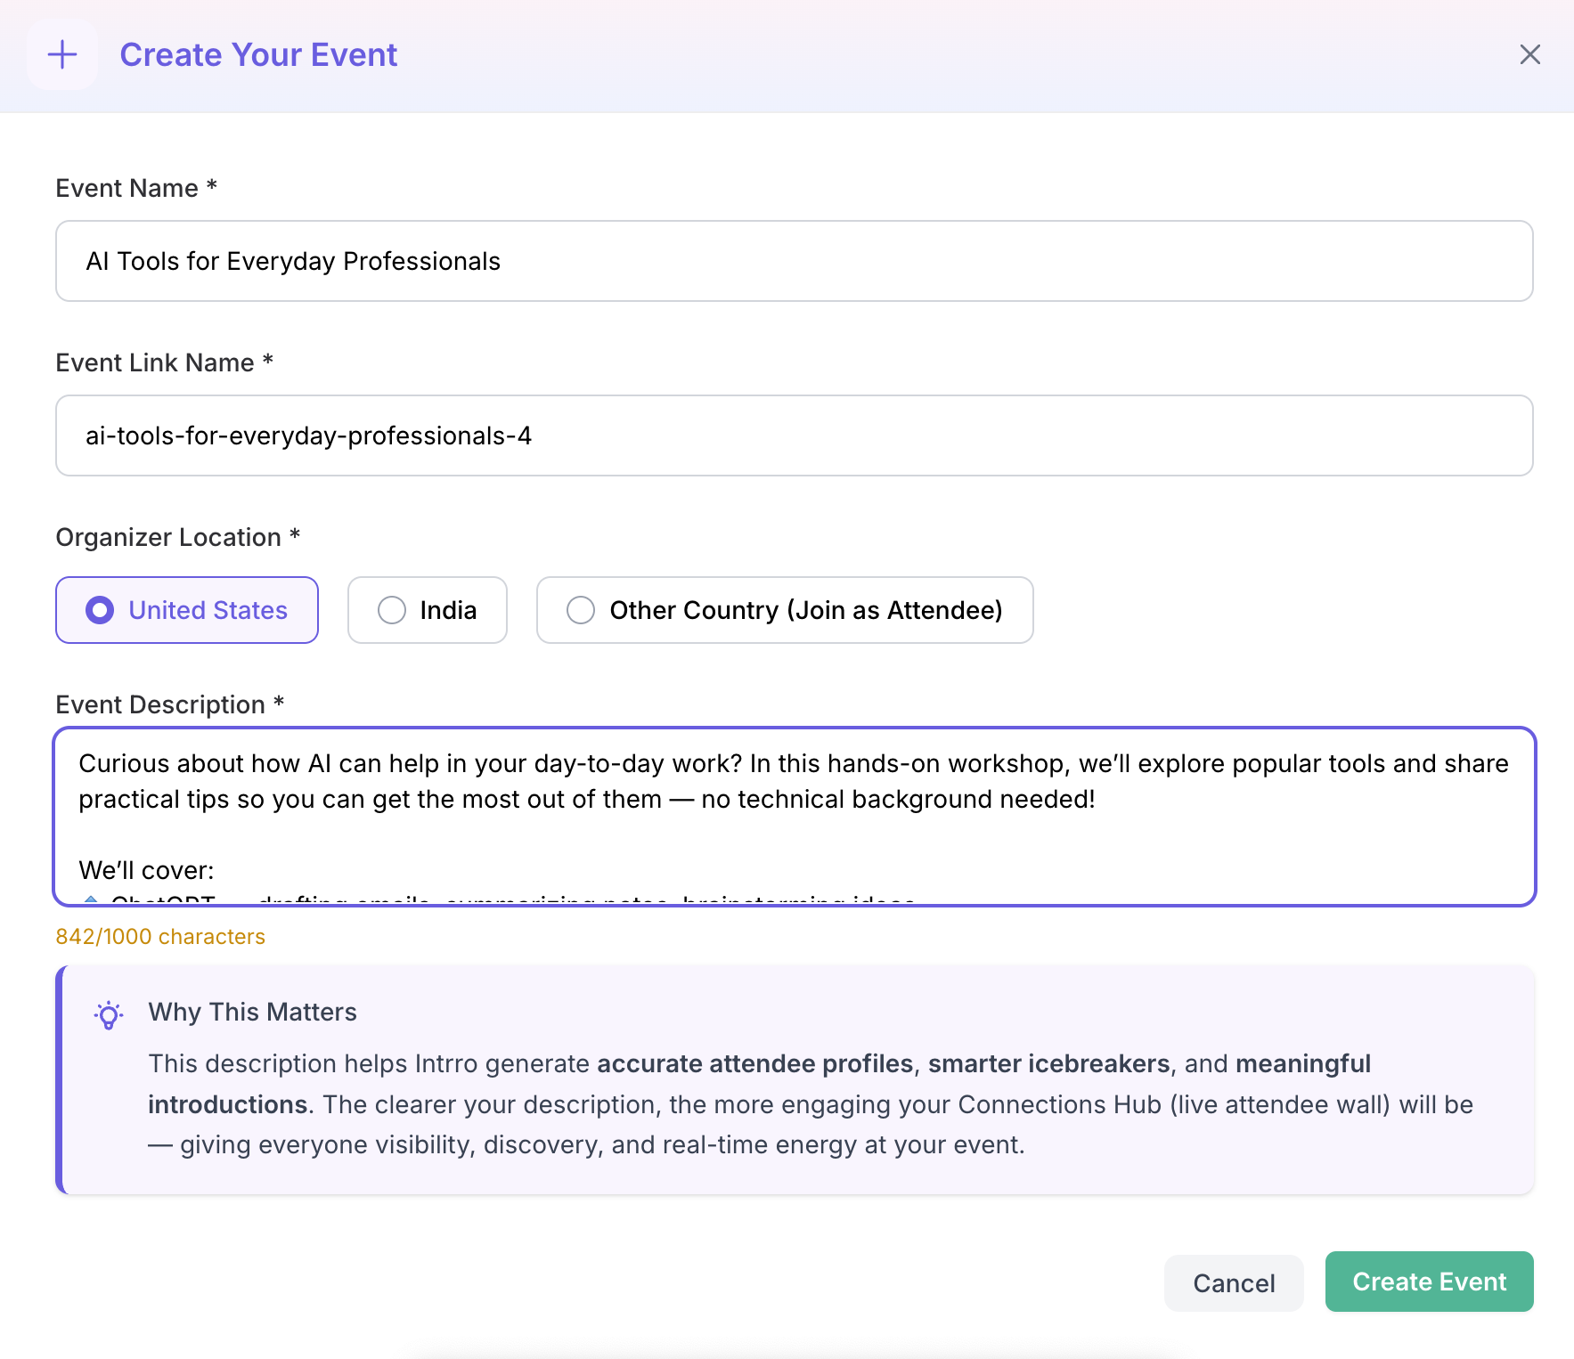Click the Create Your Event dialog title
Screen dimensions: 1574x1359
coord(258,55)
